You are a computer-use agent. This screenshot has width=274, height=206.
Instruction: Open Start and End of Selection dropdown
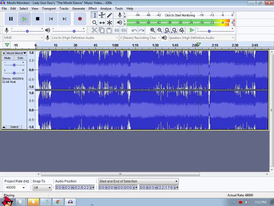pyautogui.click(x=139, y=181)
